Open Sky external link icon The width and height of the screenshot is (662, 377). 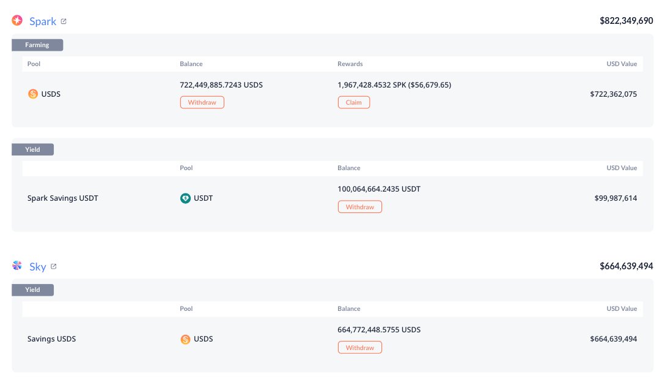coord(54,266)
